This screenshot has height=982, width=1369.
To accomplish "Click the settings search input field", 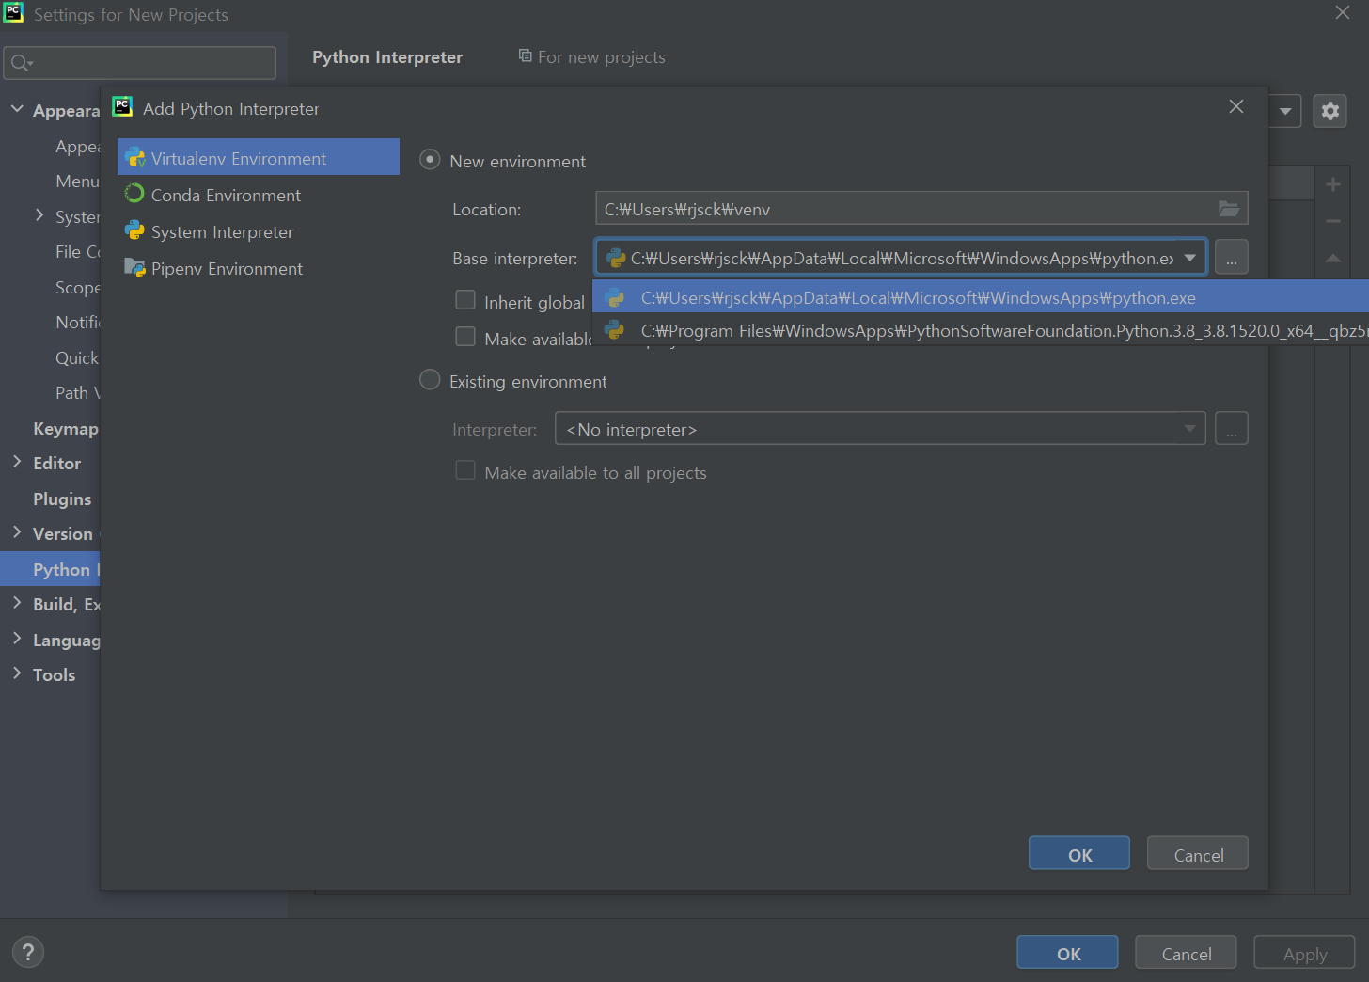I will [140, 63].
